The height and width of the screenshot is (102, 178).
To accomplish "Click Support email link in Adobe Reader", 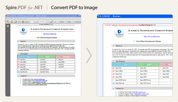I will tap(41, 81).
